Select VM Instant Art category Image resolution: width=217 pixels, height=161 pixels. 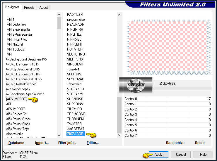click(17, 39)
